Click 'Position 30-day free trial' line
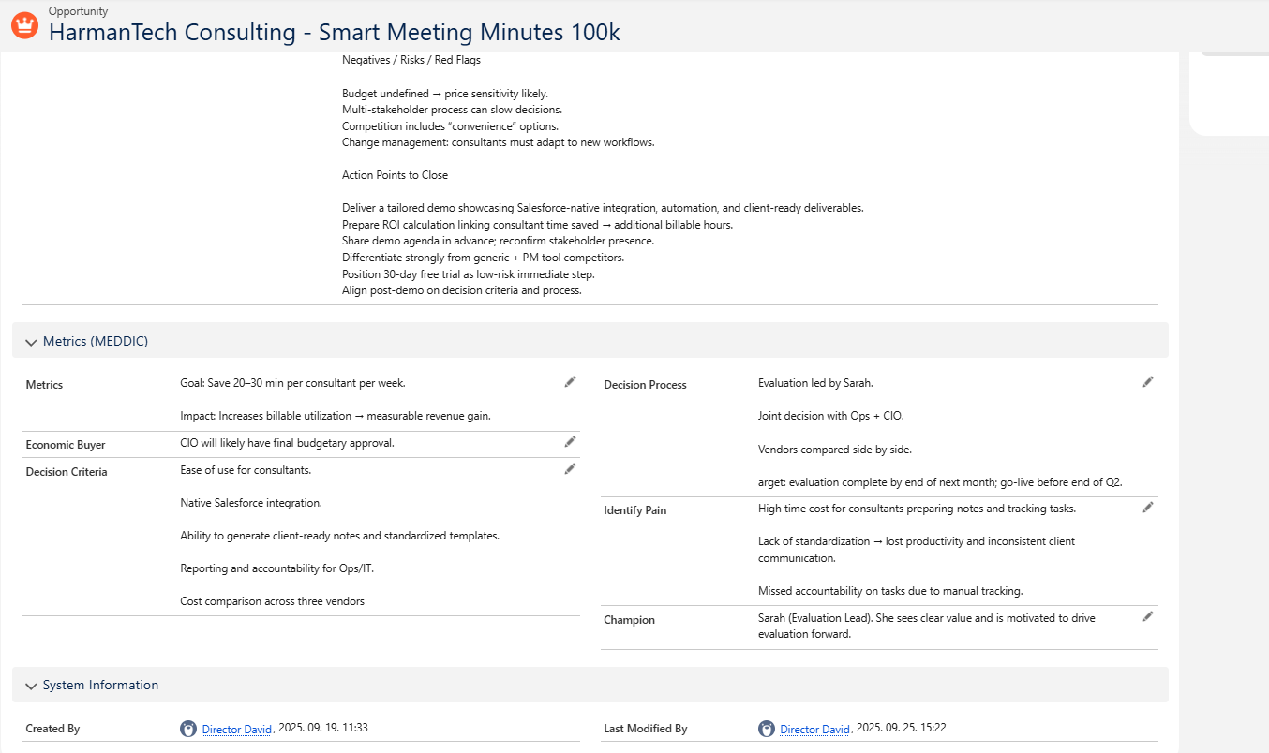The image size is (1269, 753). click(x=469, y=274)
